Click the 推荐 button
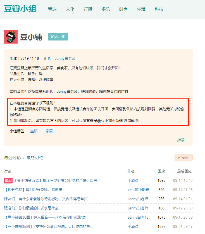 [181, 140]
